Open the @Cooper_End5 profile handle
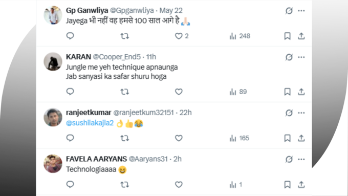 point(117,57)
